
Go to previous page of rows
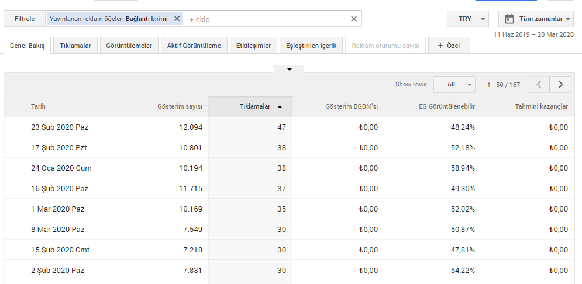click(539, 84)
